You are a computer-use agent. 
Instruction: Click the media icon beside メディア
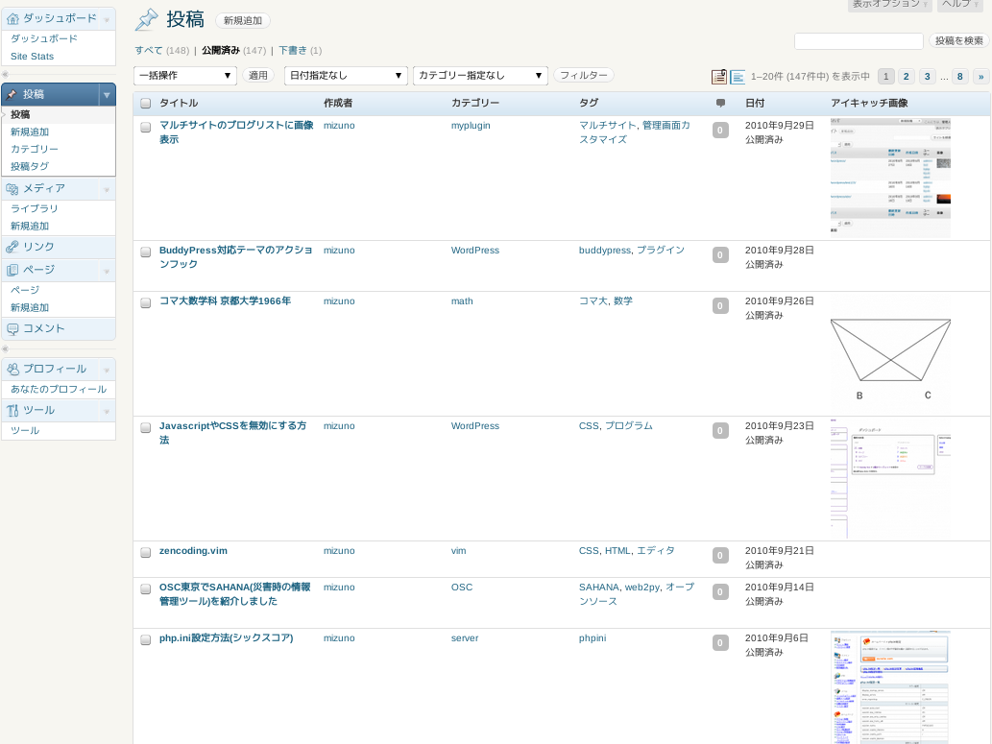(x=12, y=188)
